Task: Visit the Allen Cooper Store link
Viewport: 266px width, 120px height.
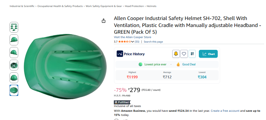Action: (x=132, y=37)
